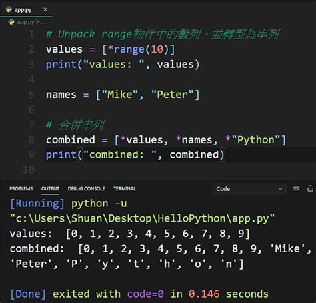This screenshot has height=303, width=316.
Task: Switch to the PROBLEMS panel tab
Action: (21, 188)
